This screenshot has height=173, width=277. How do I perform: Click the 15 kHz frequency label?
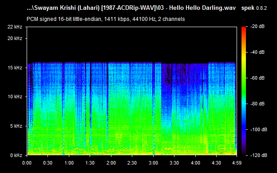(15, 68)
